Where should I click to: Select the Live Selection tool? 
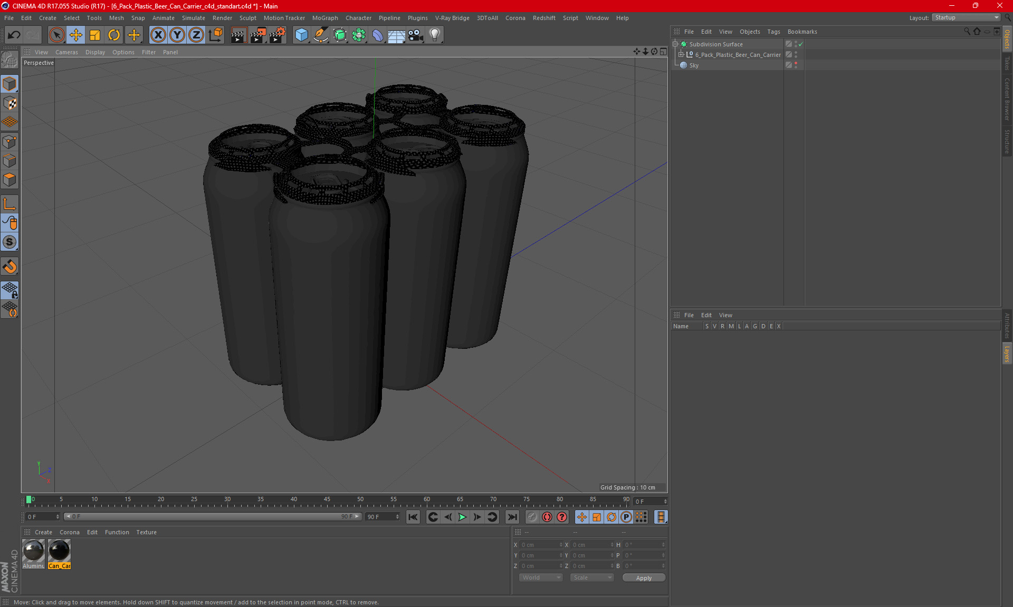pyautogui.click(x=56, y=35)
